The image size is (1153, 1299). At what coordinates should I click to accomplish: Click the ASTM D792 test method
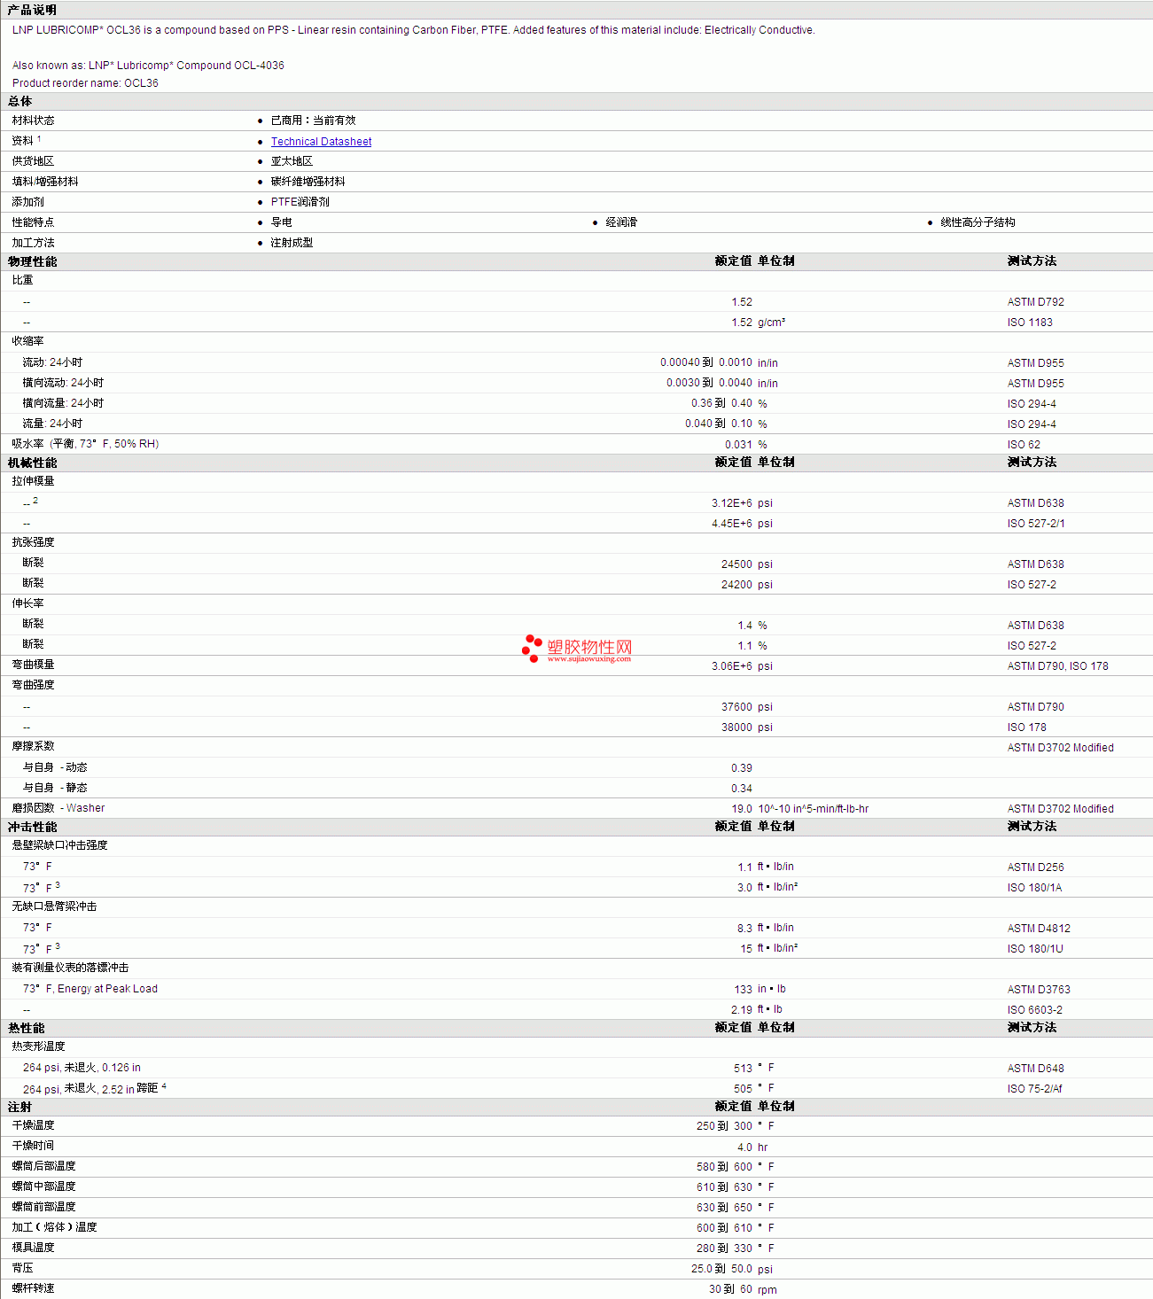click(1035, 302)
